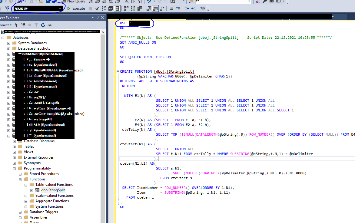The width and height of the screenshot is (355, 224).
Task: Expand the Stored Procedures folder
Action: [x=20, y=174]
